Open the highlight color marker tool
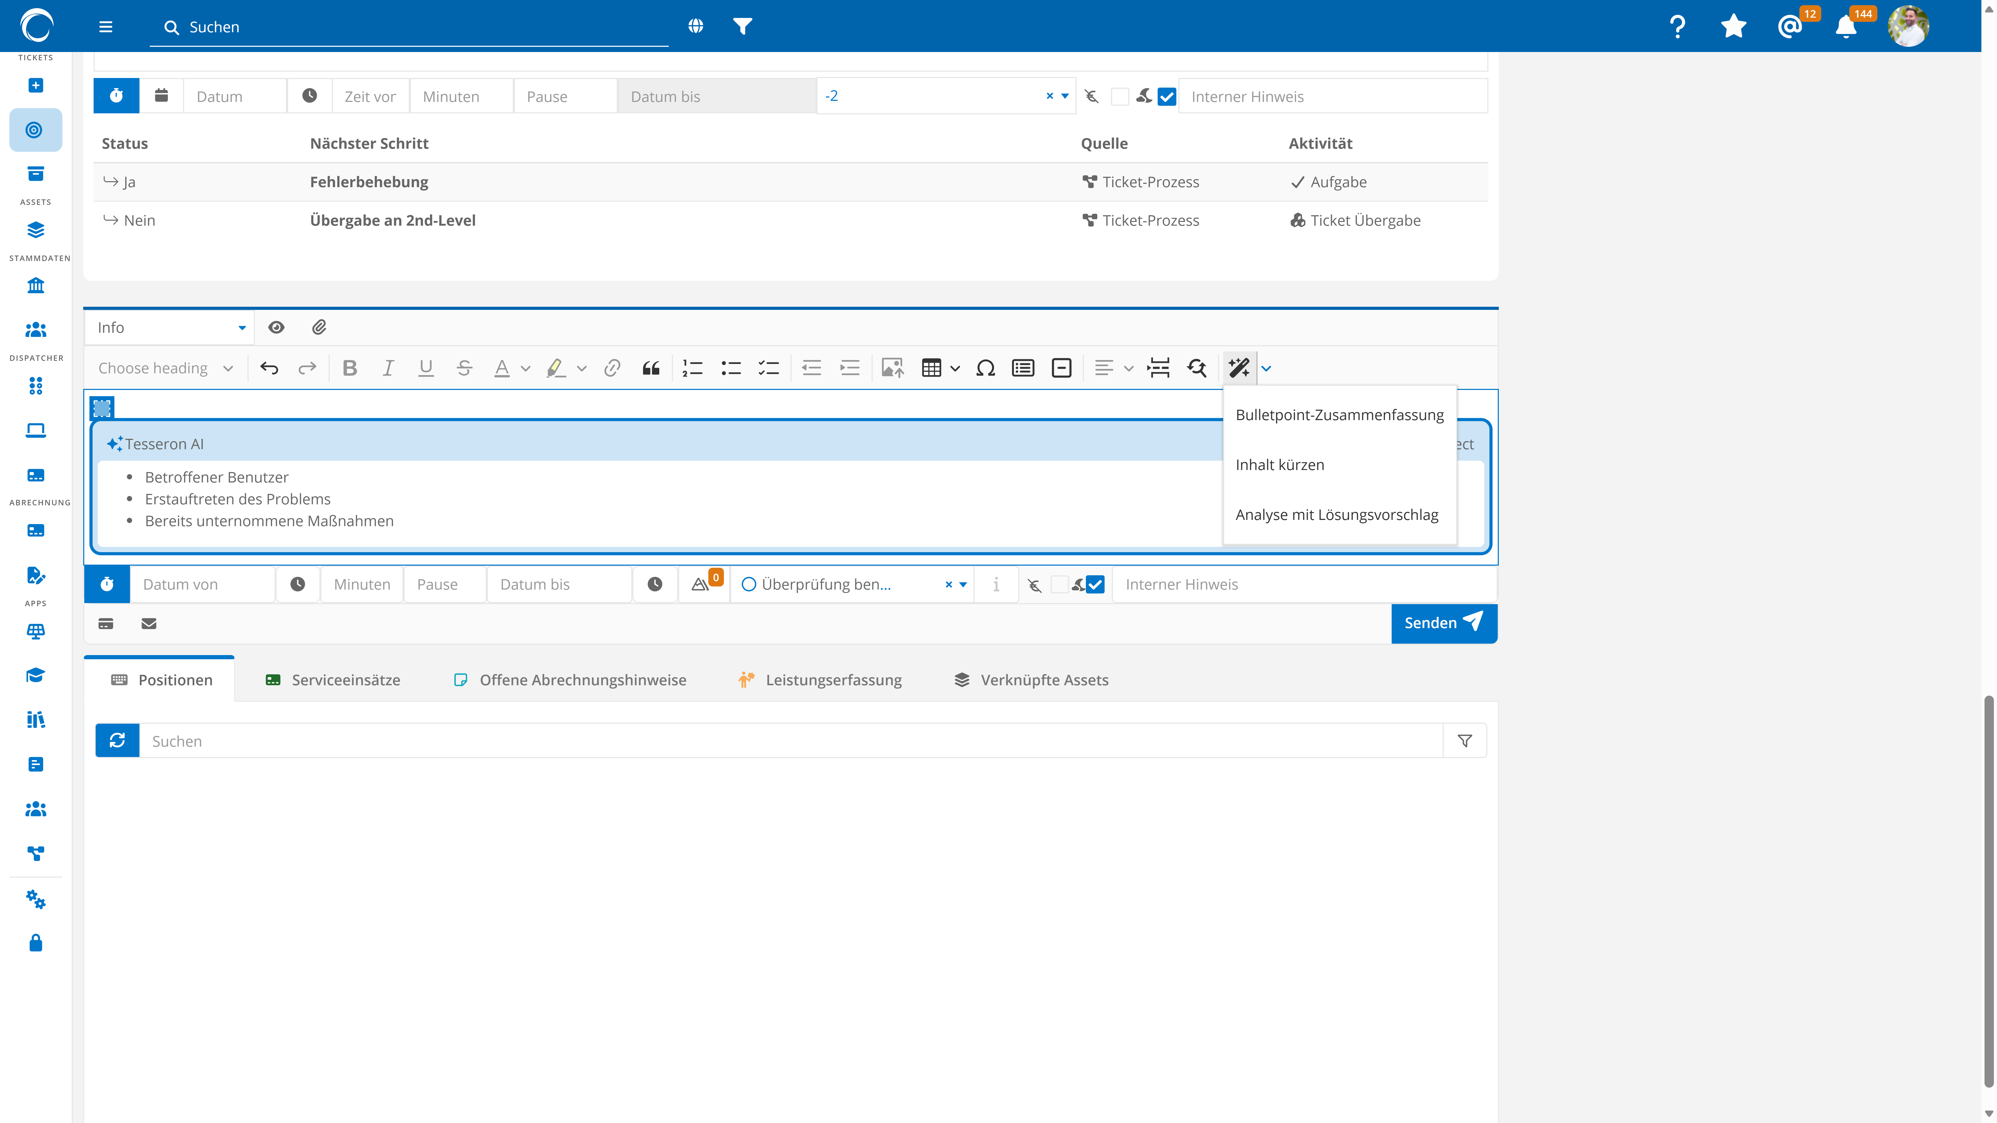 555,368
